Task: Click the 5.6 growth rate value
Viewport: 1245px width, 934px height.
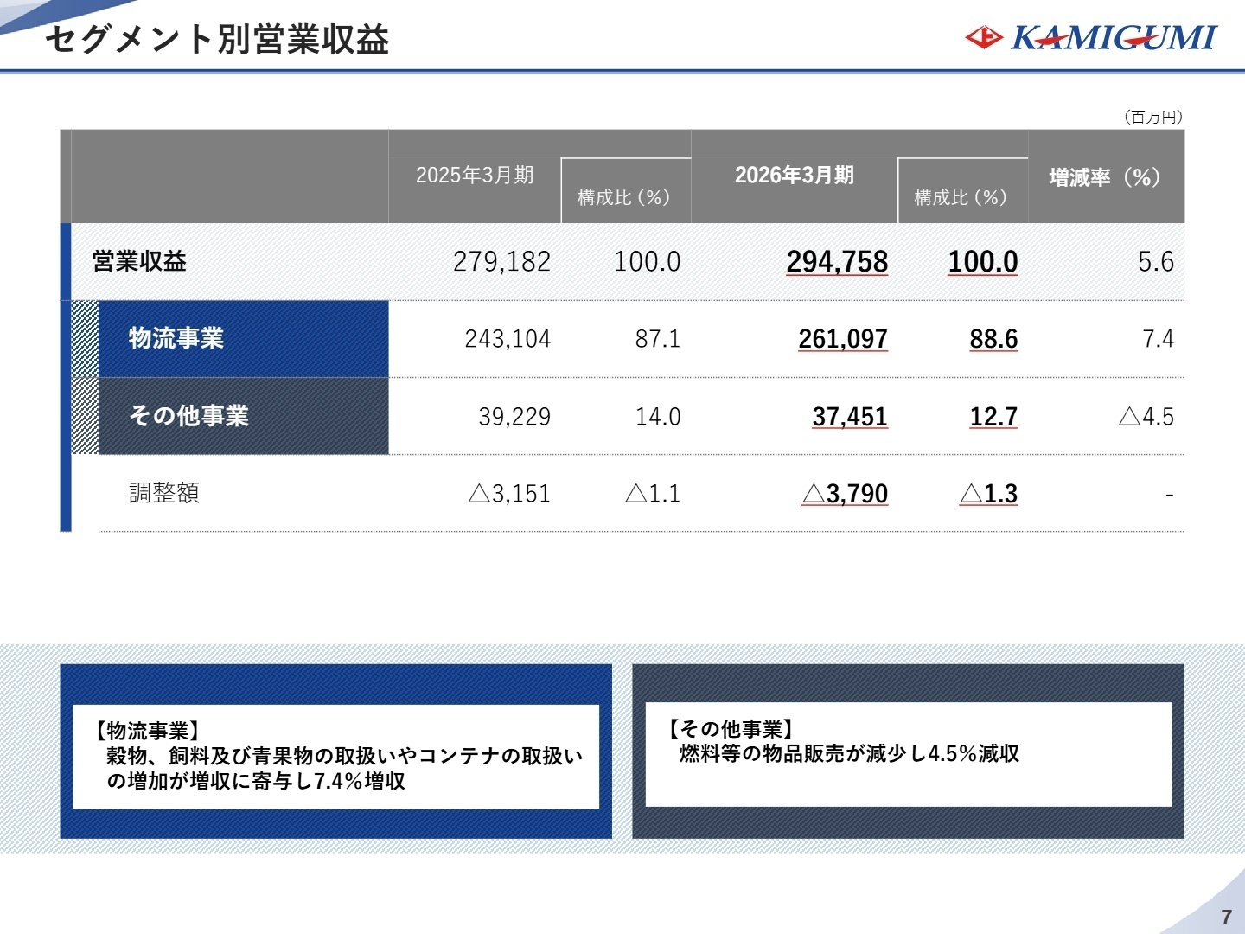Action: (1156, 261)
